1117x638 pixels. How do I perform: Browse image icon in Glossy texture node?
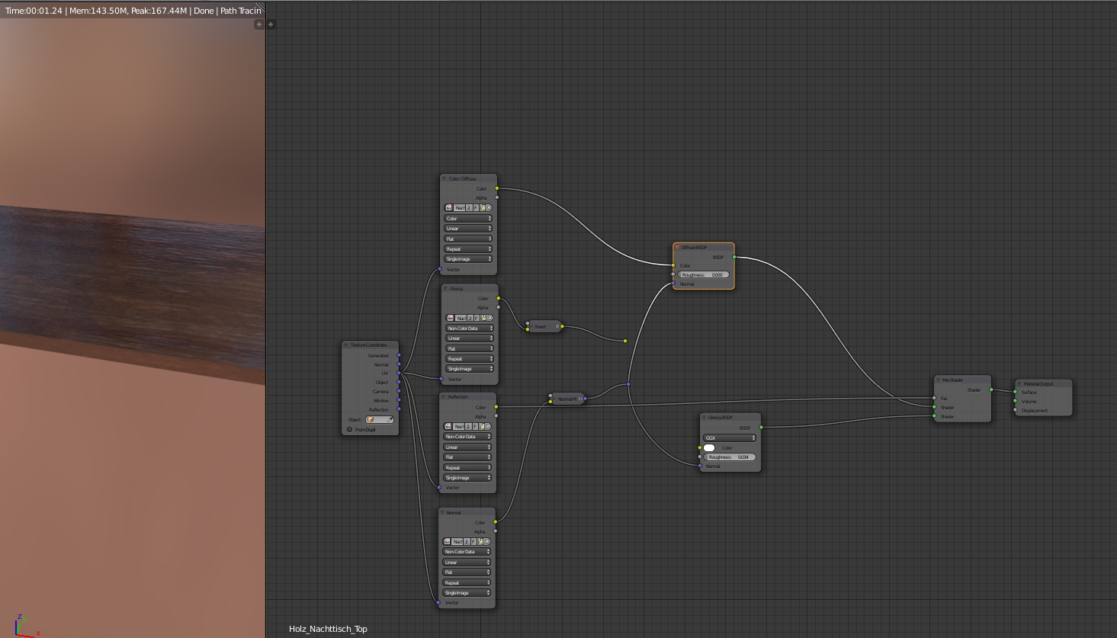pyautogui.click(x=451, y=318)
